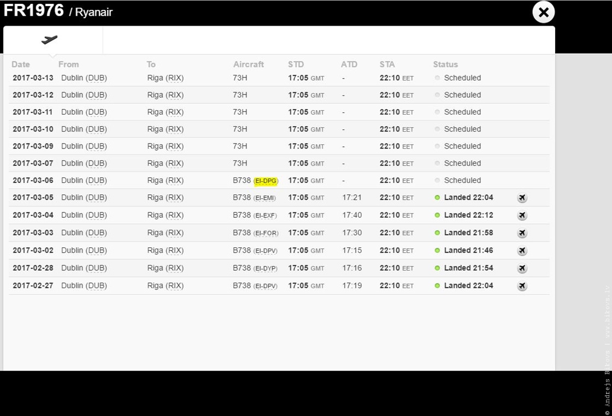The height and width of the screenshot is (416, 612).
Task: Click EI-DYP aircraft registration link
Action: pyautogui.click(x=266, y=268)
